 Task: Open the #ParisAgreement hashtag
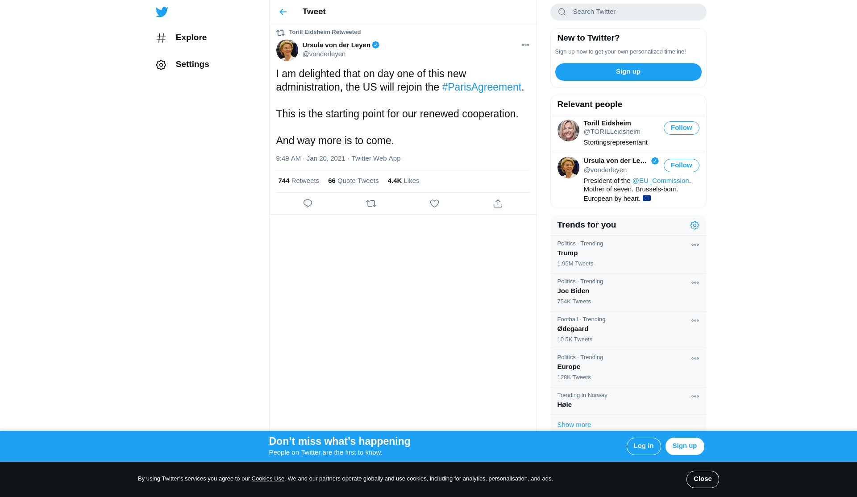[x=482, y=87]
